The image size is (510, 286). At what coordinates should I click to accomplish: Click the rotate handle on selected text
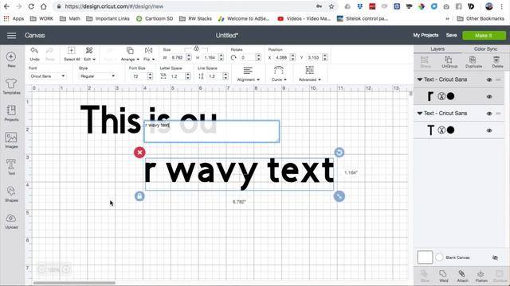point(339,153)
